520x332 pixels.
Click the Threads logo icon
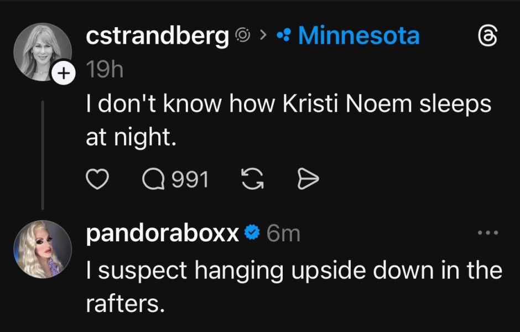pyautogui.click(x=489, y=37)
